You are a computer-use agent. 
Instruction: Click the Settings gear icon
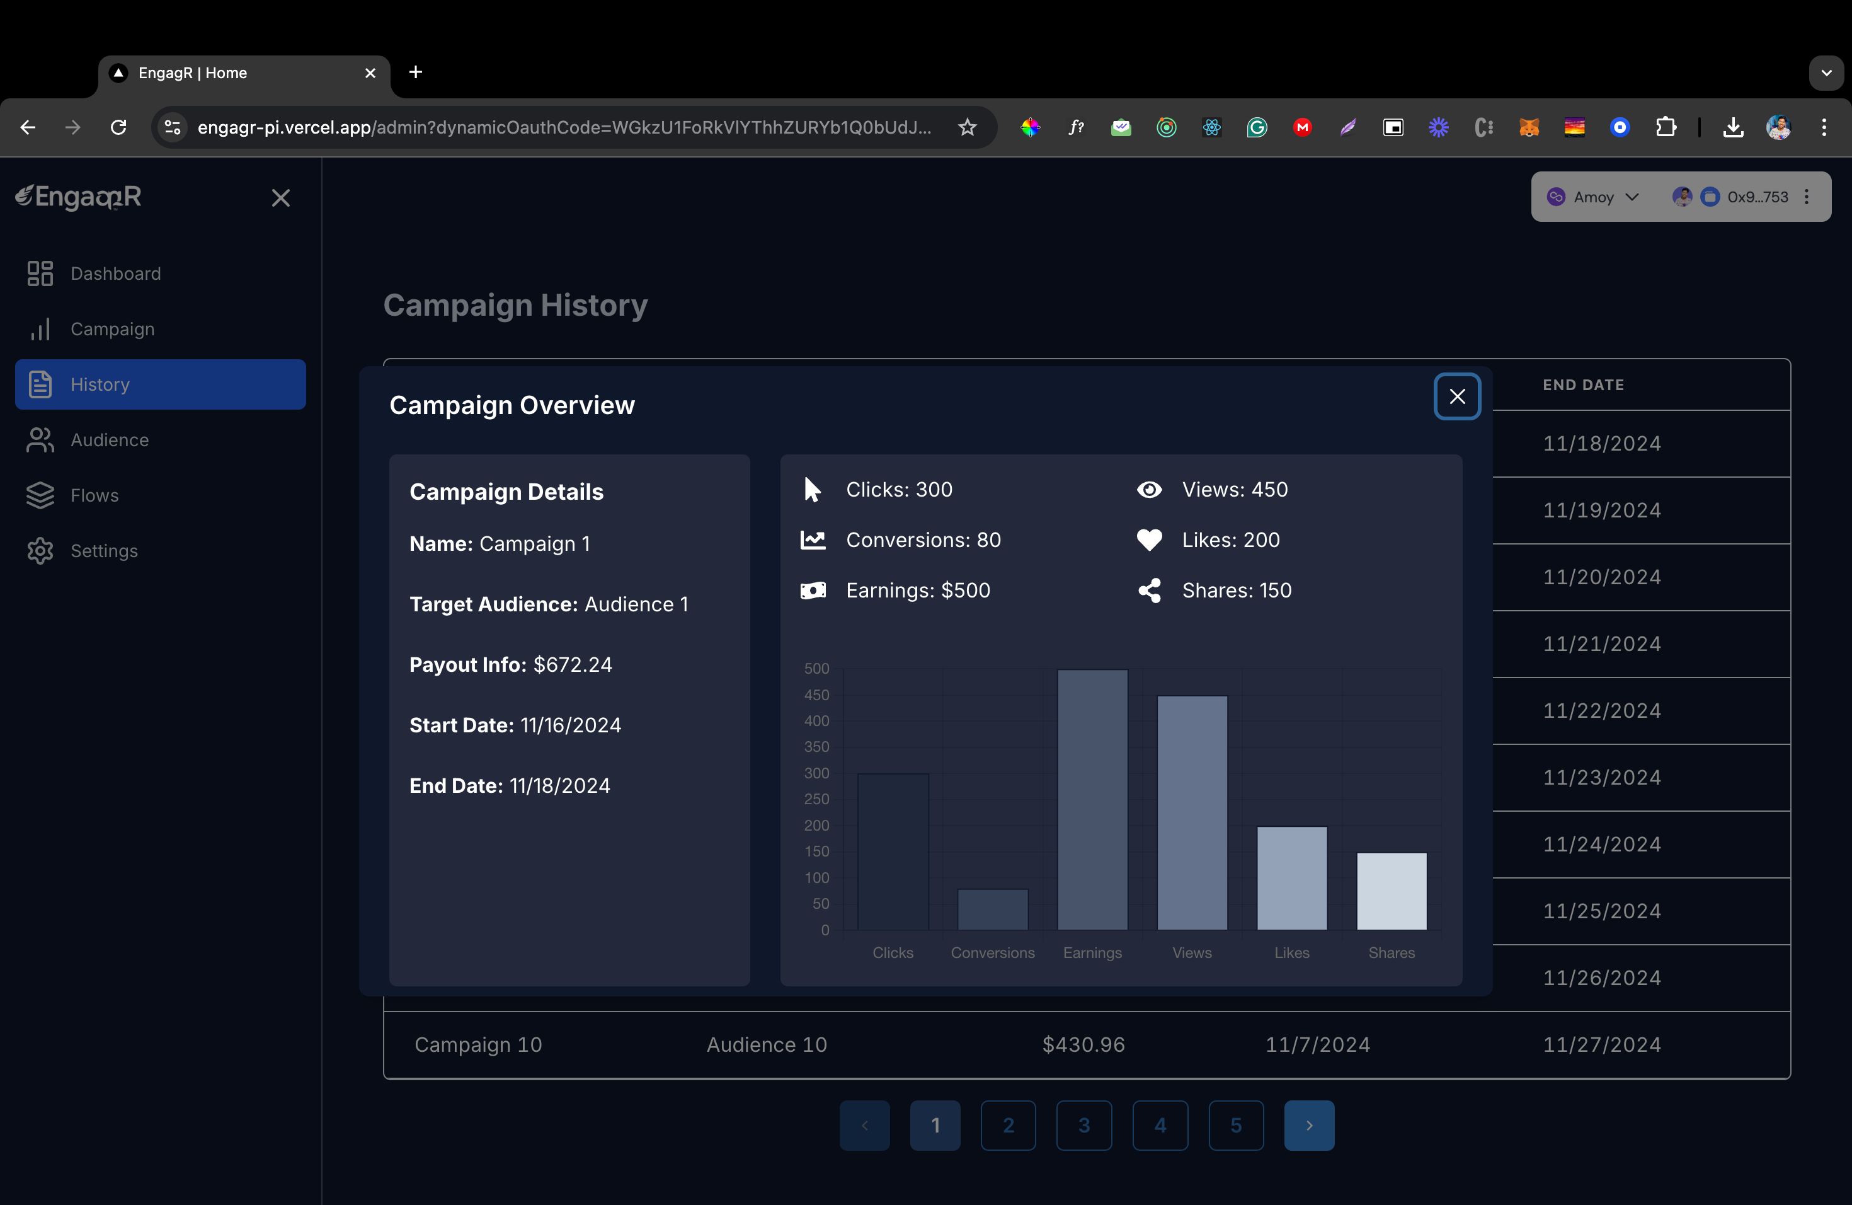click(40, 550)
